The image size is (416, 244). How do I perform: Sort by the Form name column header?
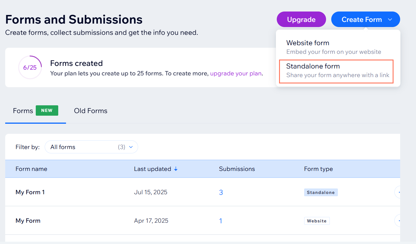[31, 169]
